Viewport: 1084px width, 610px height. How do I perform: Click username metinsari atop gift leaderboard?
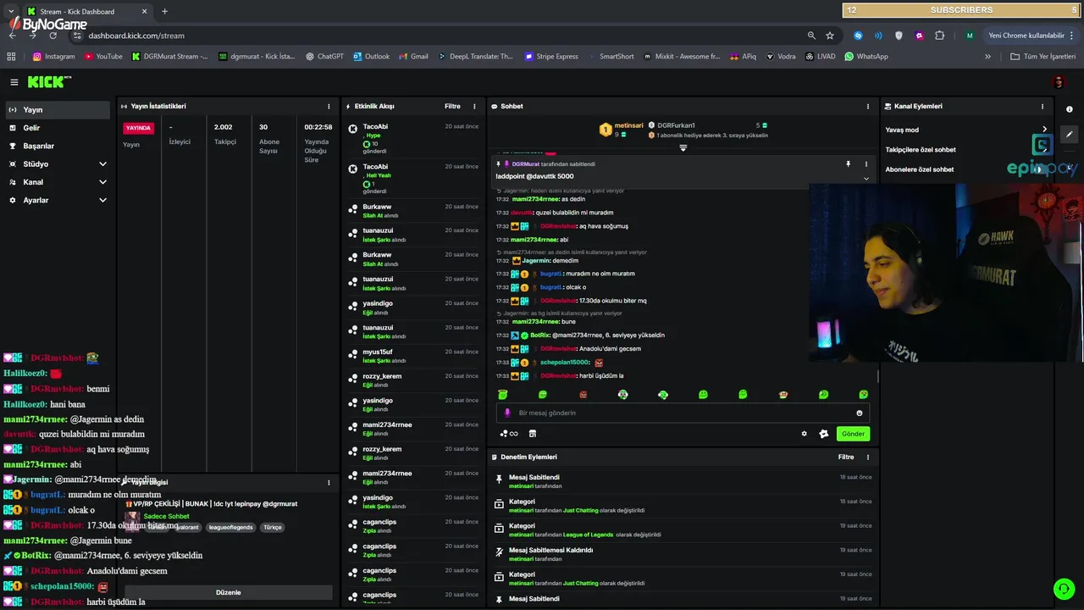coord(629,125)
